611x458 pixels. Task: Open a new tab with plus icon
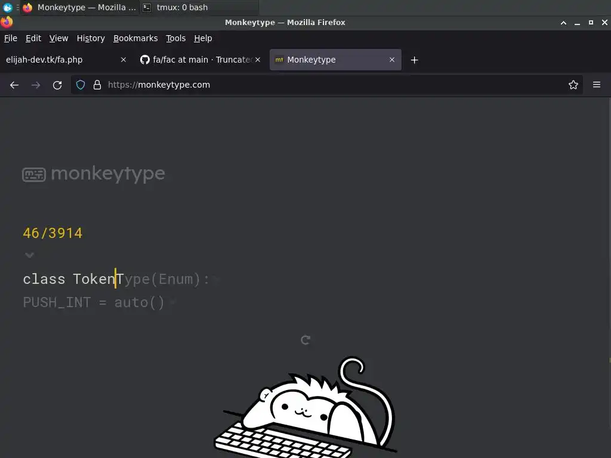(414, 60)
